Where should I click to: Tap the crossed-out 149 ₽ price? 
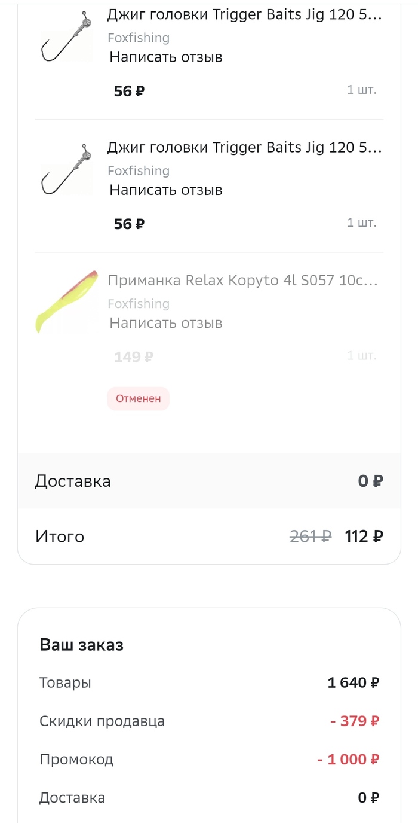(x=133, y=357)
